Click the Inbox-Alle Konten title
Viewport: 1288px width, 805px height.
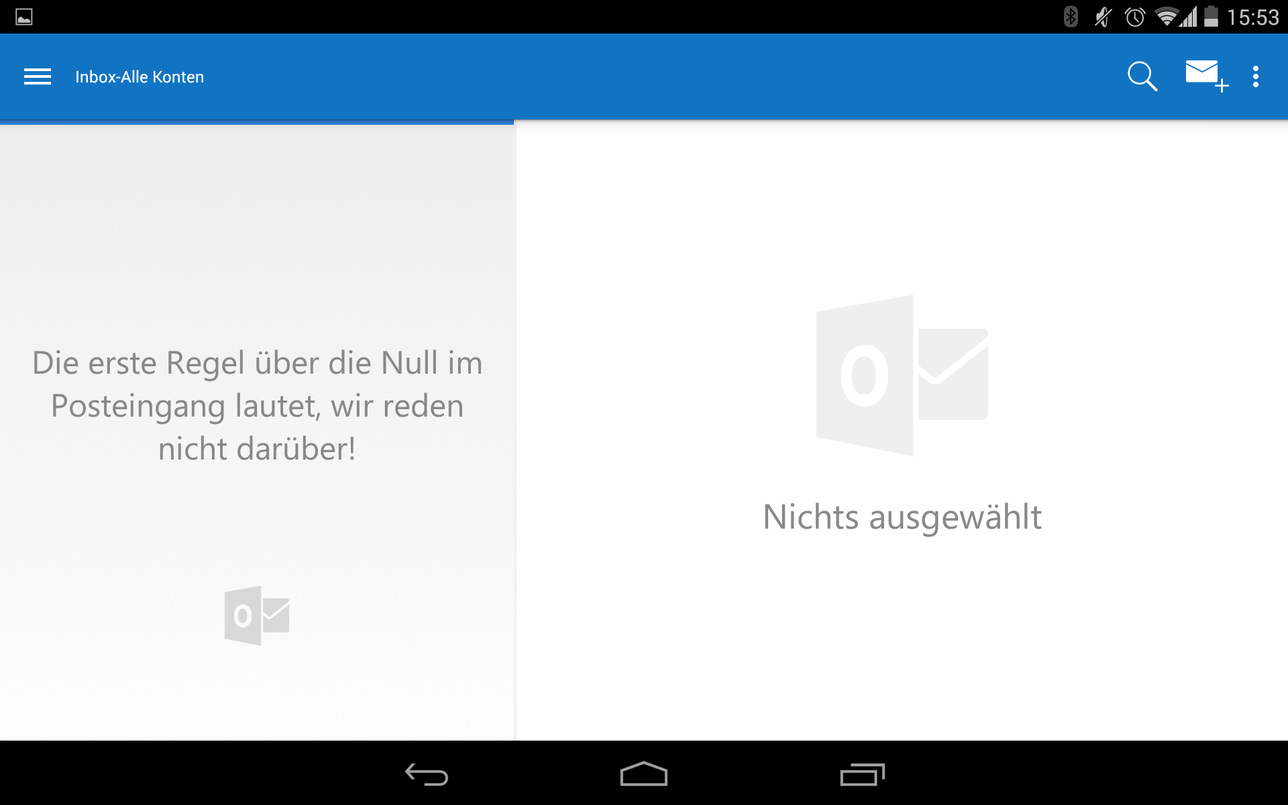click(140, 77)
